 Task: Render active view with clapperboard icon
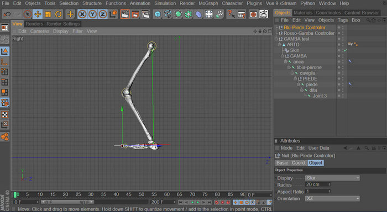click(x=125, y=14)
